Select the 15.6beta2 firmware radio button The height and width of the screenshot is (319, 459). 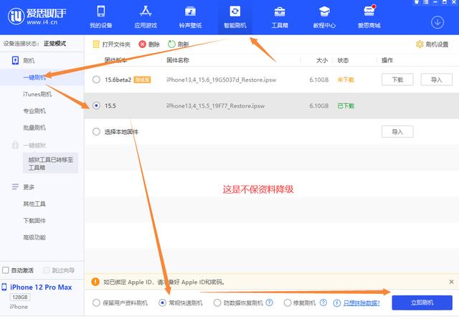96,80
